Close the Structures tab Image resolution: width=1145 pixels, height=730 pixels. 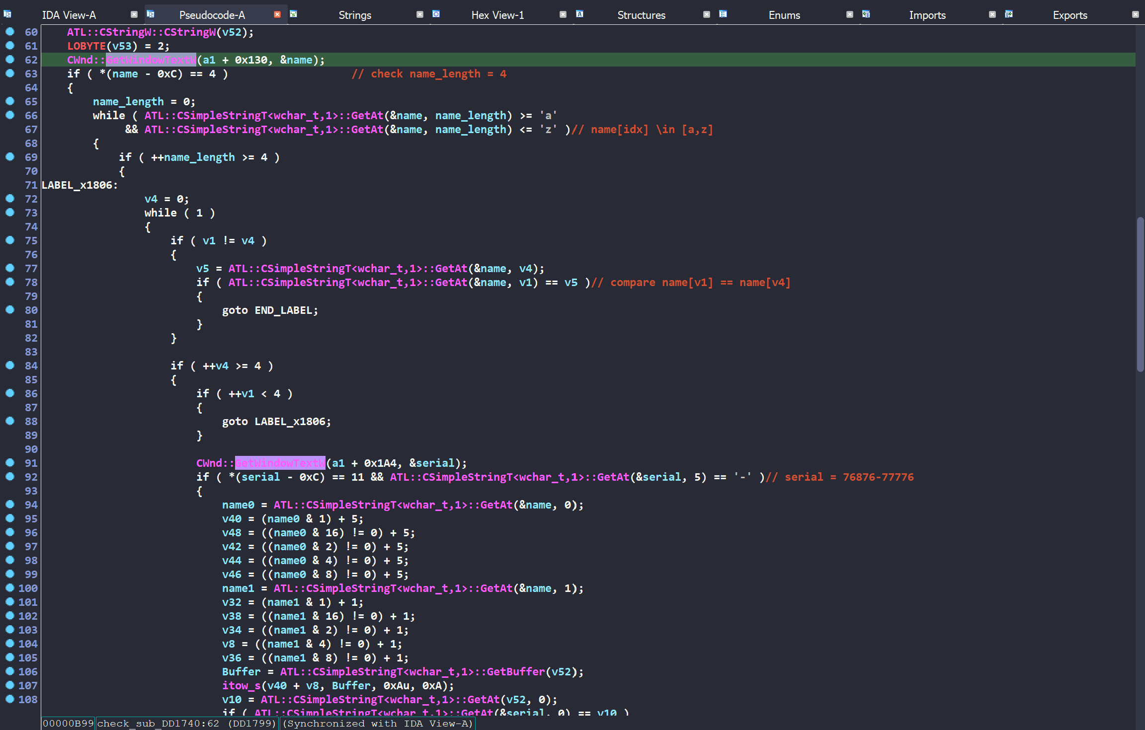(x=707, y=14)
